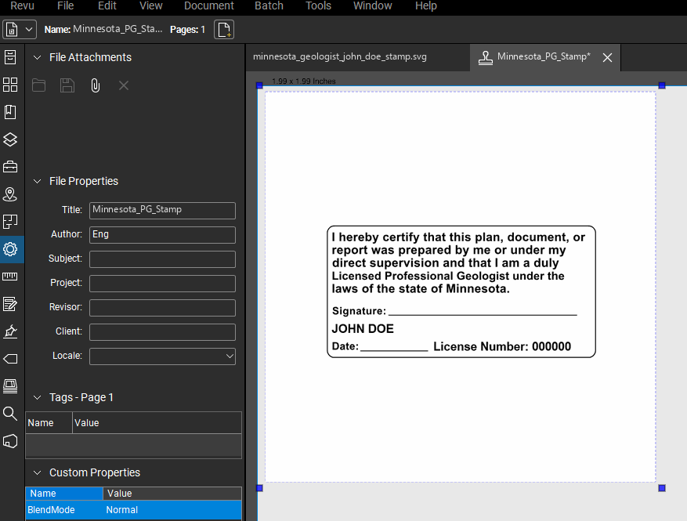Close the Minnesota_PG_Stamp tab
The width and height of the screenshot is (687, 521).
[607, 57]
